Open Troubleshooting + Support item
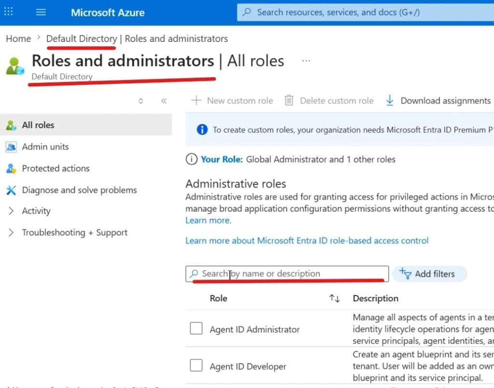The height and width of the screenshot is (388, 494). (x=75, y=232)
